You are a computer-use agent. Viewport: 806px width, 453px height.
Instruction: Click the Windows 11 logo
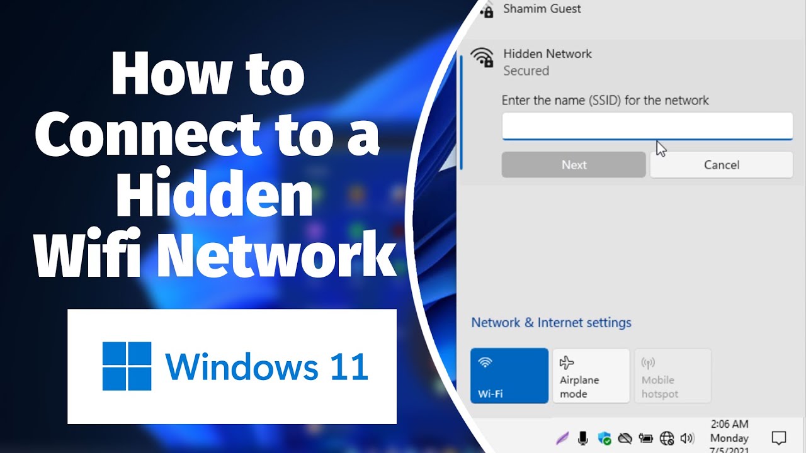pyautogui.click(x=235, y=367)
